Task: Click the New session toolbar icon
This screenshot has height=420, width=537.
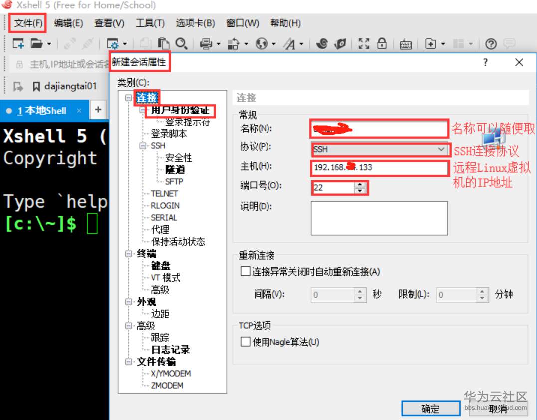Action: [18, 44]
